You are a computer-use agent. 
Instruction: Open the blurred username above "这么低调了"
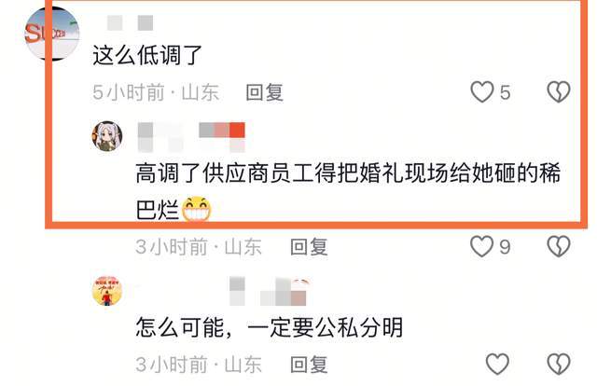[131, 22]
